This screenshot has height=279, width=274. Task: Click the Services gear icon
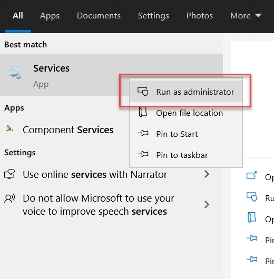coord(14,73)
